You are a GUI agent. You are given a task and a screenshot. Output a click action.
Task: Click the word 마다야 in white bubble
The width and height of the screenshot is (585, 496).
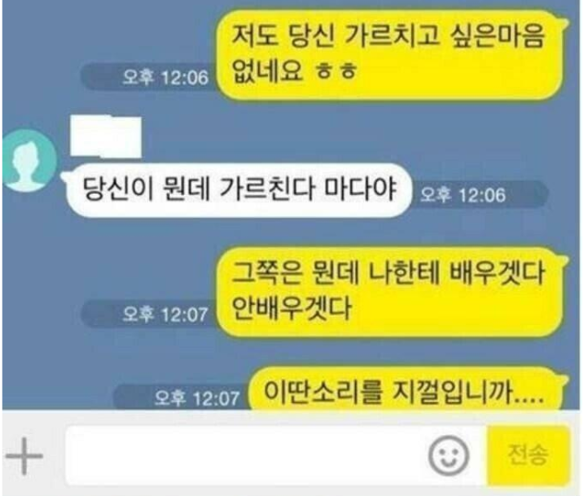click(360, 188)
